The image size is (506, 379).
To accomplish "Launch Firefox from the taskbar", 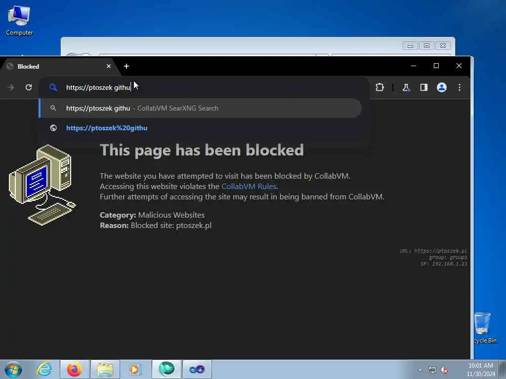I will [75, 369].
